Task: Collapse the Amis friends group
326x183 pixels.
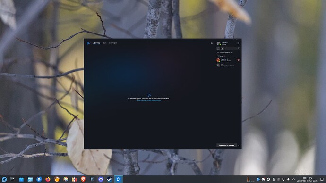Action: click(x=222, y=56)
